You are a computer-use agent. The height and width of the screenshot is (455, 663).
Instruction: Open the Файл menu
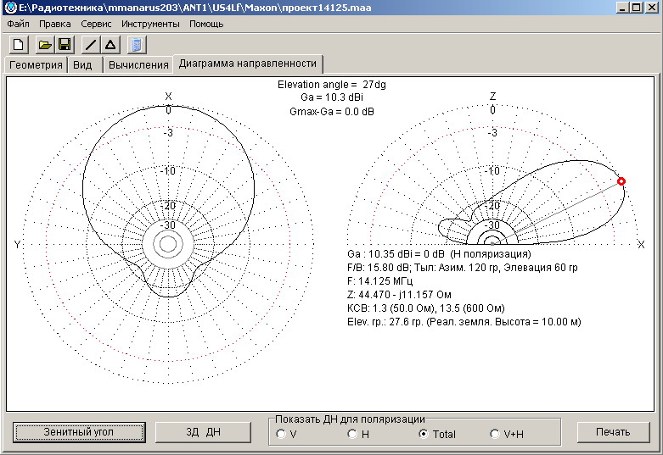pos(19,24)
